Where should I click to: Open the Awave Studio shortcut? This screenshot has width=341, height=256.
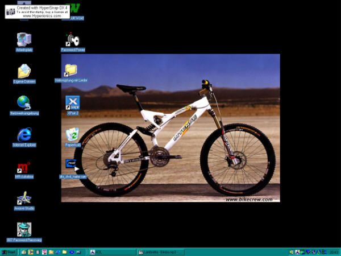[x=24, y=198]
